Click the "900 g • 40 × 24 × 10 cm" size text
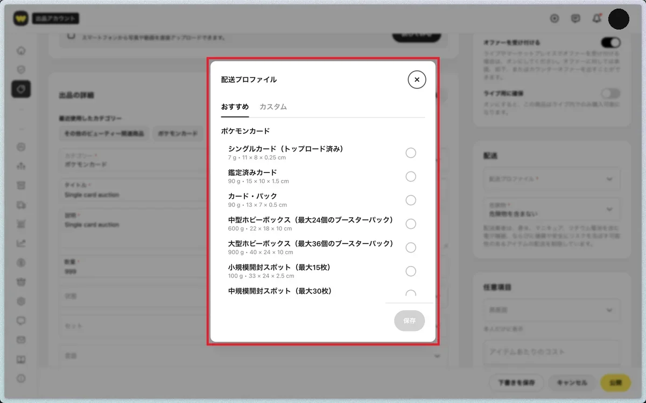Screen dimensions: 646x403 [261, 253]
